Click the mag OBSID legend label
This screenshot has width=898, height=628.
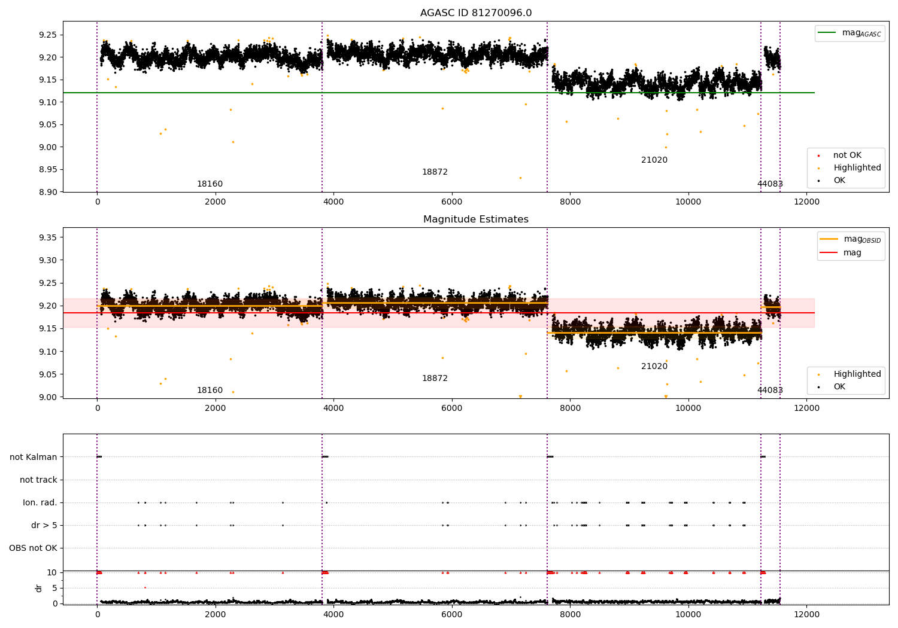point(862,239)
